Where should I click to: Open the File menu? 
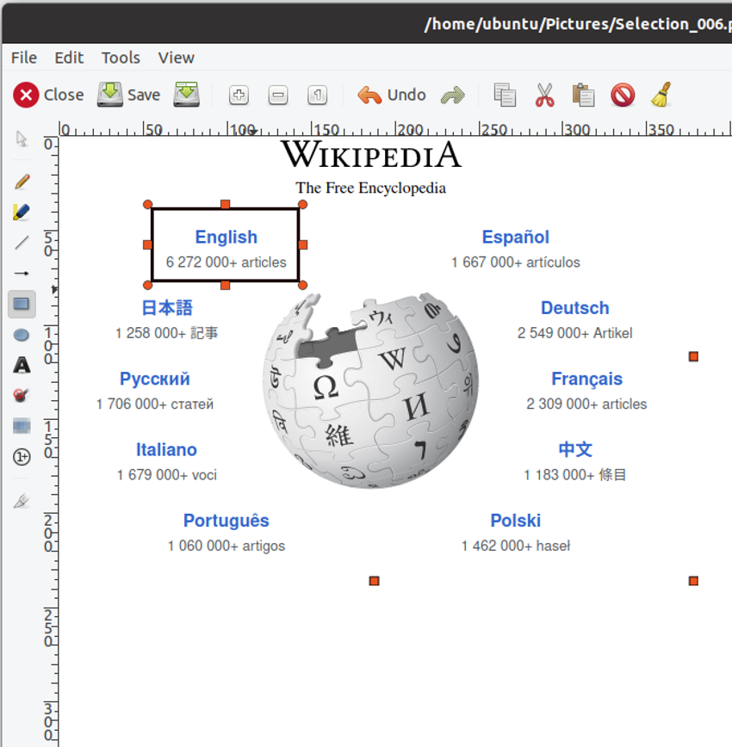coord(24,58)
